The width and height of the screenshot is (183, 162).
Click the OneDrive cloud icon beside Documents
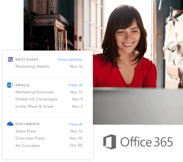tap(10, 124)
